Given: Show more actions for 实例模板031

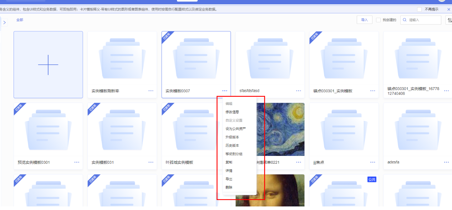Looking at the screenshot, I should click(151, 162).
